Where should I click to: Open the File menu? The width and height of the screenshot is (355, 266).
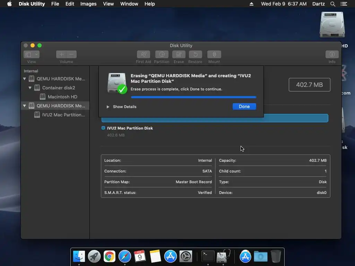(55, 4)
